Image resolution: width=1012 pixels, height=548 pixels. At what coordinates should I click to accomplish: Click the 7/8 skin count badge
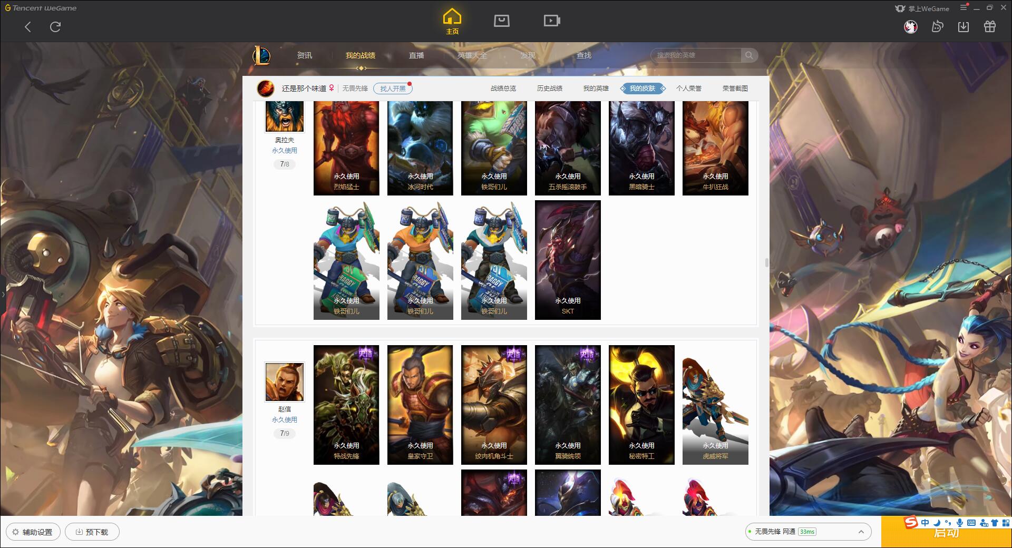click(285, 164)
